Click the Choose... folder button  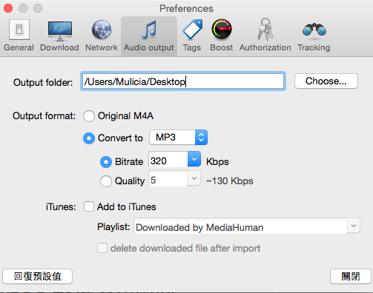(326, 81)
